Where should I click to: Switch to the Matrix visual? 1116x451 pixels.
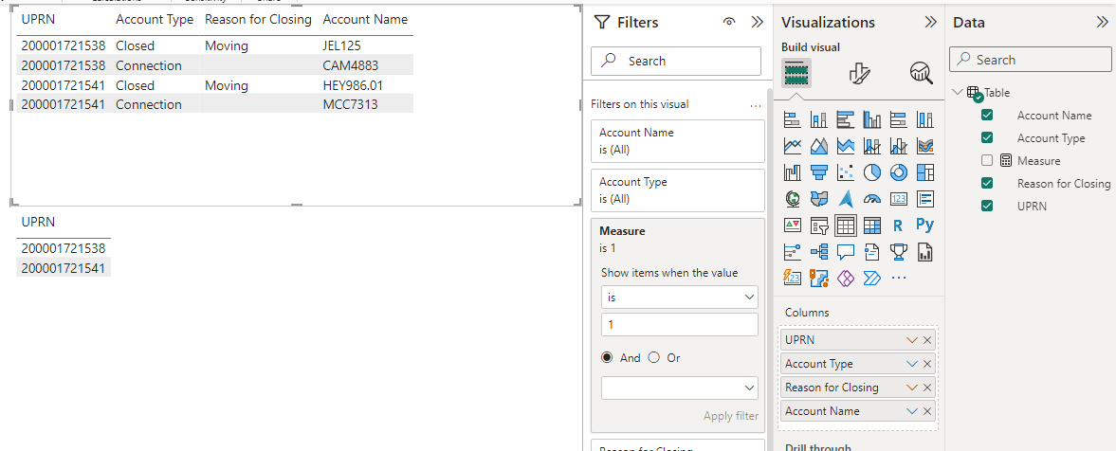click(872, 225)
